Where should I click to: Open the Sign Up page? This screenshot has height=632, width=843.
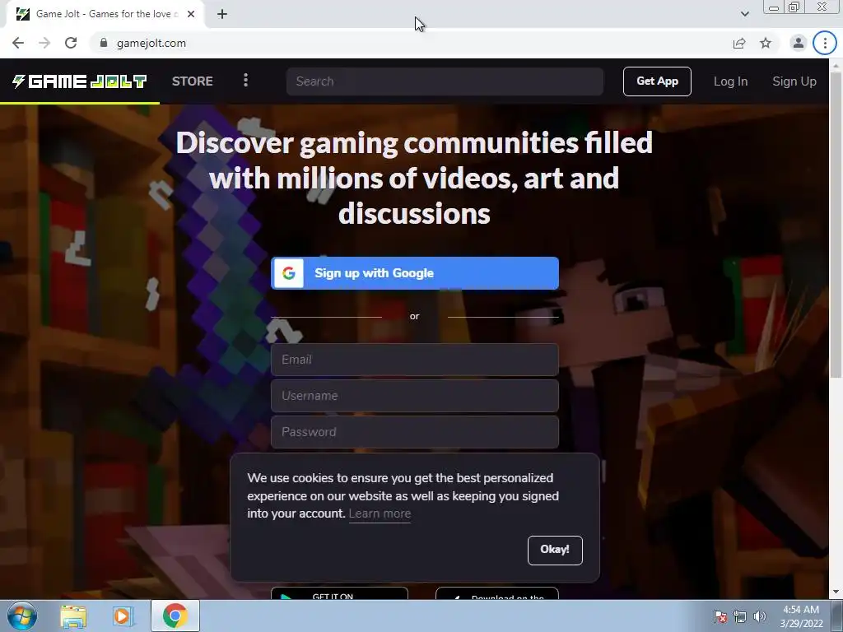[x=794, y=81]
